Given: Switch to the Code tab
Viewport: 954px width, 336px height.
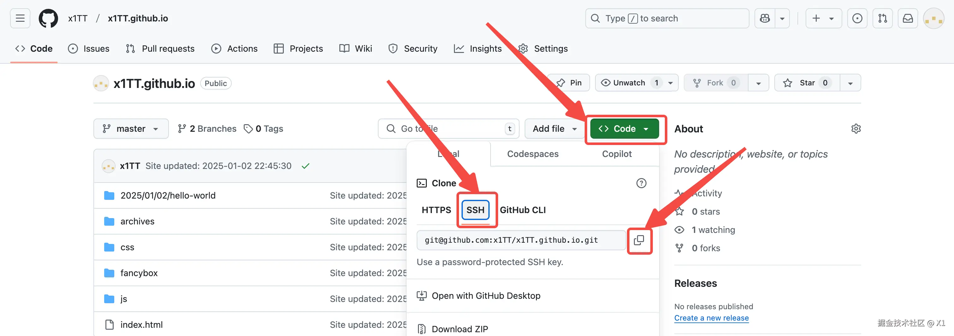Looking at the screenshot, I should [34, 49].
